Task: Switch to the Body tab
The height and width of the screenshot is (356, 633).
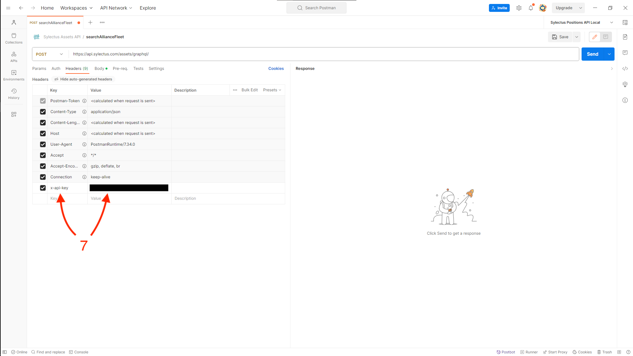Action: click(99, 68)
